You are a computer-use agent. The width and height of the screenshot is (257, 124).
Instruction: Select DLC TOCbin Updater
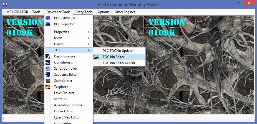pyautogui.click(x=118, y=51)
